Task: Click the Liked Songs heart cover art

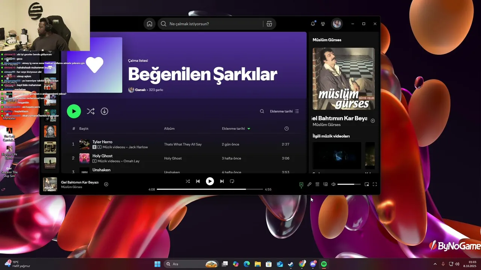Action: pyautogui.click(x=95, y=65)
